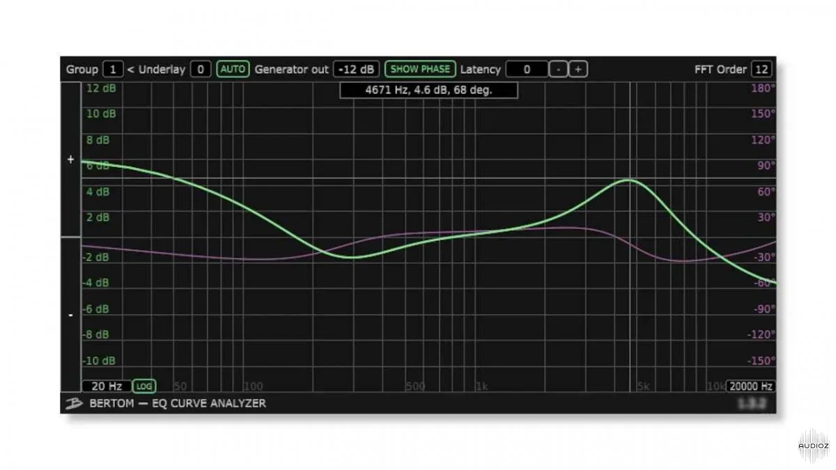
Task: Click the 20 Hz minimum frequency field
Action: [107, 386]
